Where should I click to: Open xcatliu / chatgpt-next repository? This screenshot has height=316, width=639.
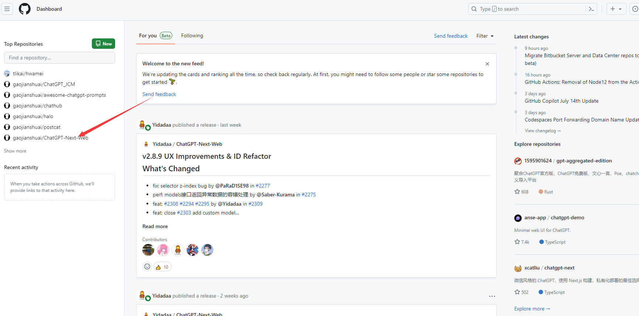click(x=549, y=268)
